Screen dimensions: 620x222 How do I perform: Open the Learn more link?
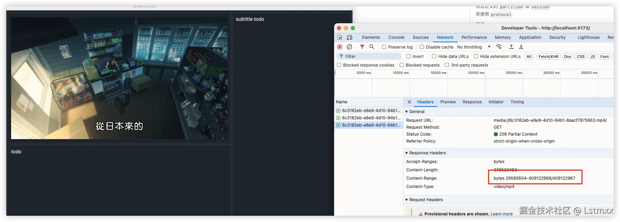502,214
